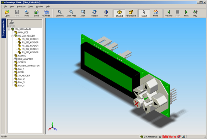Activate the Select cursor tool
Screen dimensions: 207x139
(x=144, y=13)
